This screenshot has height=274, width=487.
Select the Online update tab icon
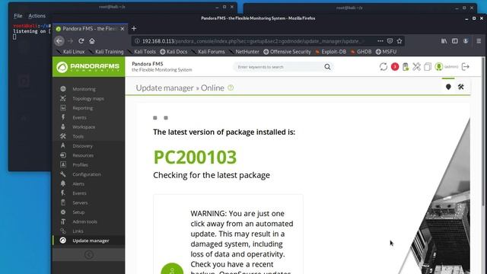(448, 87)
